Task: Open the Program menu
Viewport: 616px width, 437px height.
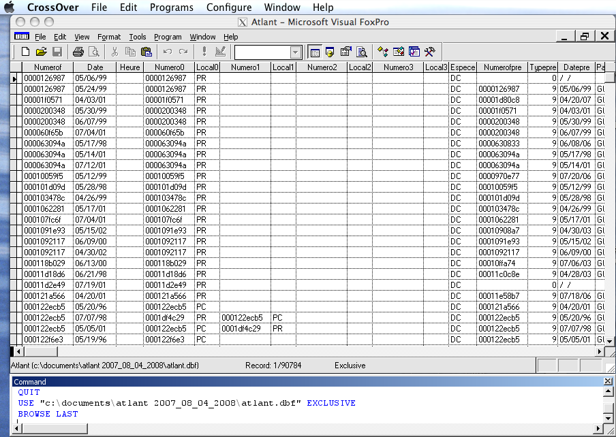Action: tap(168, 37)
